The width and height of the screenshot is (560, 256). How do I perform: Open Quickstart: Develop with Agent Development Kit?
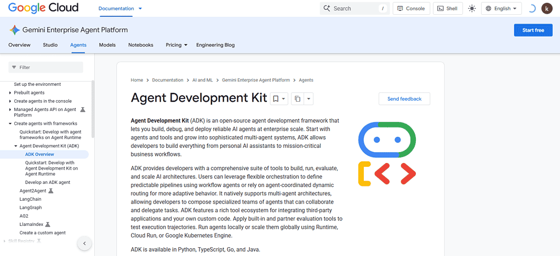coord(52,168)
